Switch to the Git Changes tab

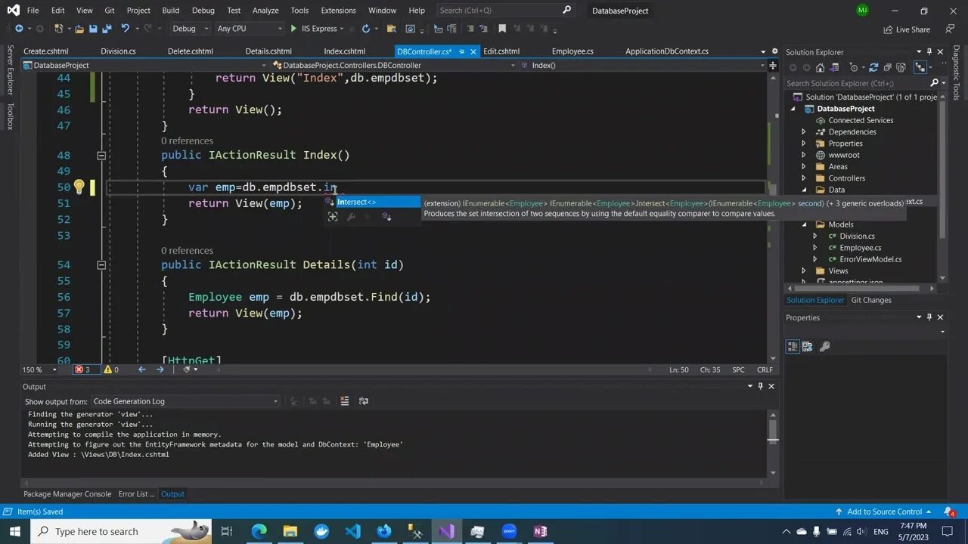(871, 300)
